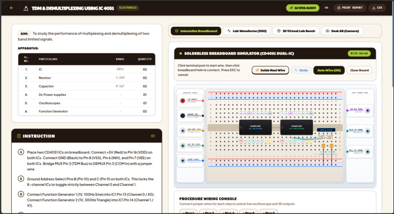Click the 'Oscilloscopes' row text

49,103
